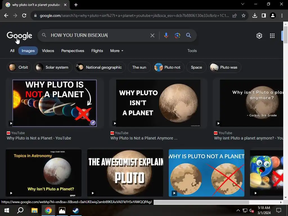Viewport: 288px width, 216px height.
Task: Open The Awesomist Explains Pluto thumbnail
Action: [125, 173]
